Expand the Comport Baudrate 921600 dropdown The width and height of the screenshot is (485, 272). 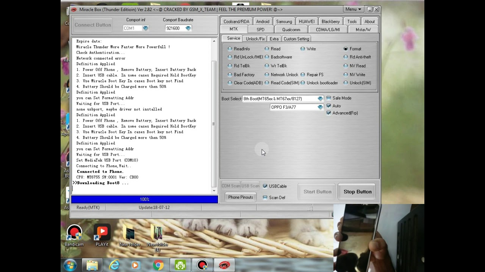(188, 28)
